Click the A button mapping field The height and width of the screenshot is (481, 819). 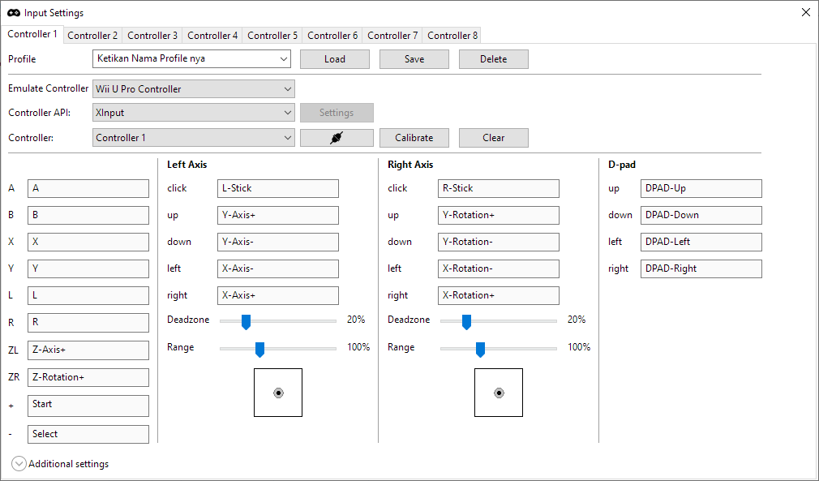pyautogui.click(x=88, y=187)
